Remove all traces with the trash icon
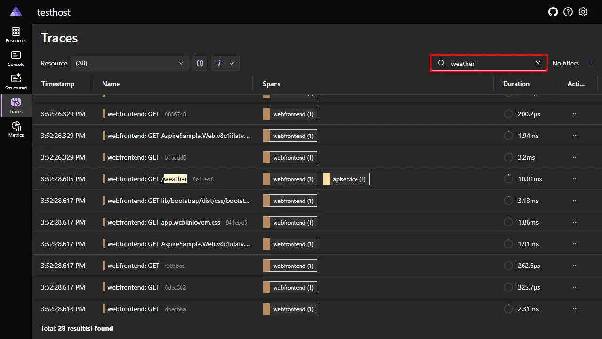 click(219, 63)
